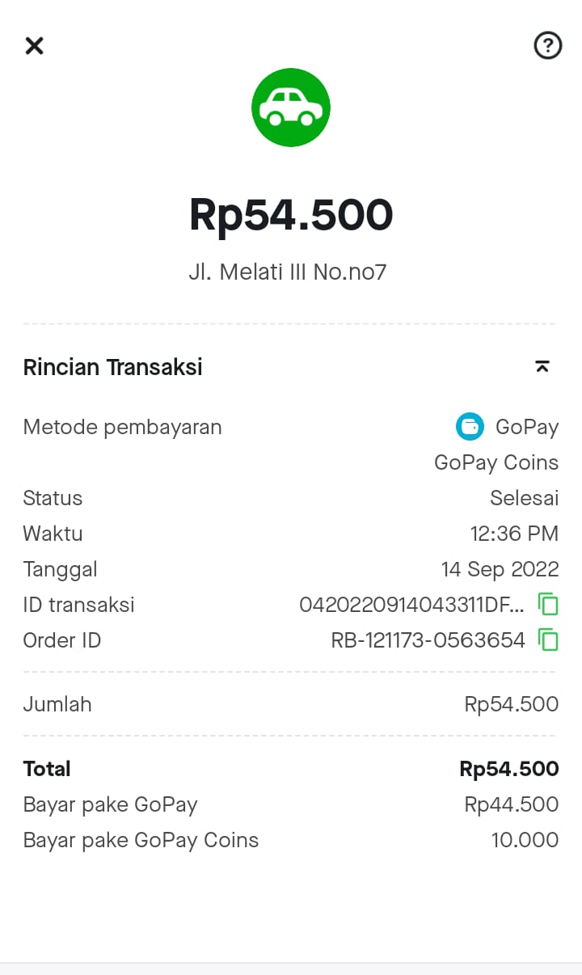Tap the GoPay Coins payment method
The image size is (582, 975).
pyautogui.click(x=496, y=462)
